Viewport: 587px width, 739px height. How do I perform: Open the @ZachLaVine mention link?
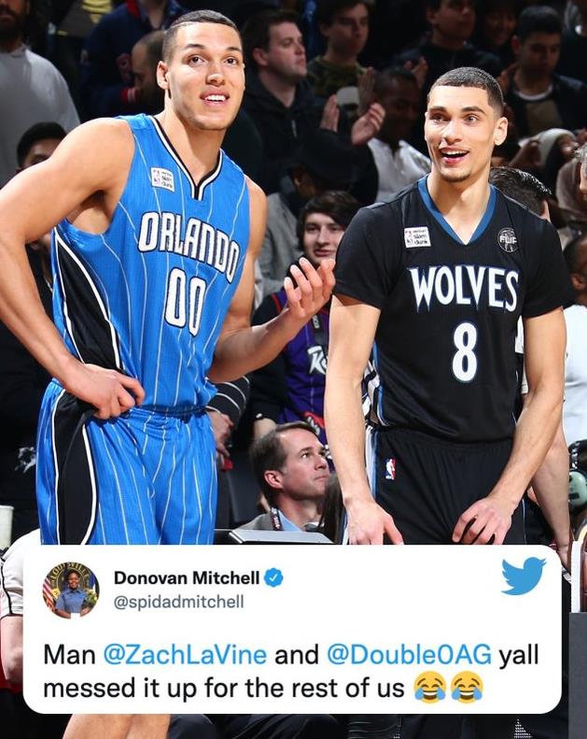coord(185,656)
